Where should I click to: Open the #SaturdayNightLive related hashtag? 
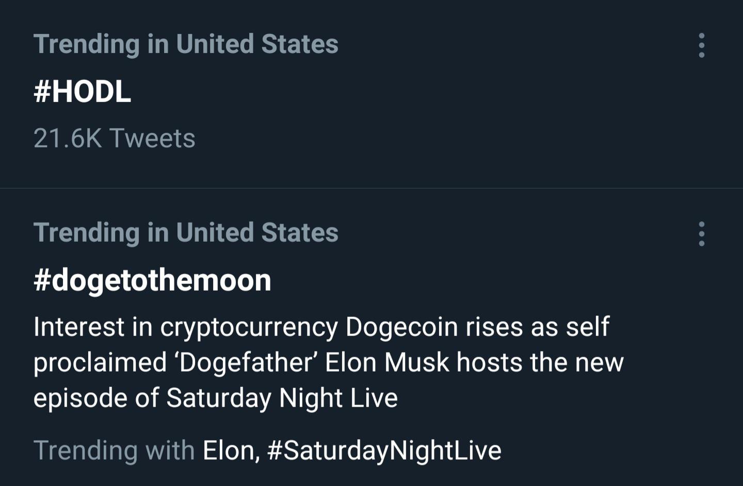point(384,450)
